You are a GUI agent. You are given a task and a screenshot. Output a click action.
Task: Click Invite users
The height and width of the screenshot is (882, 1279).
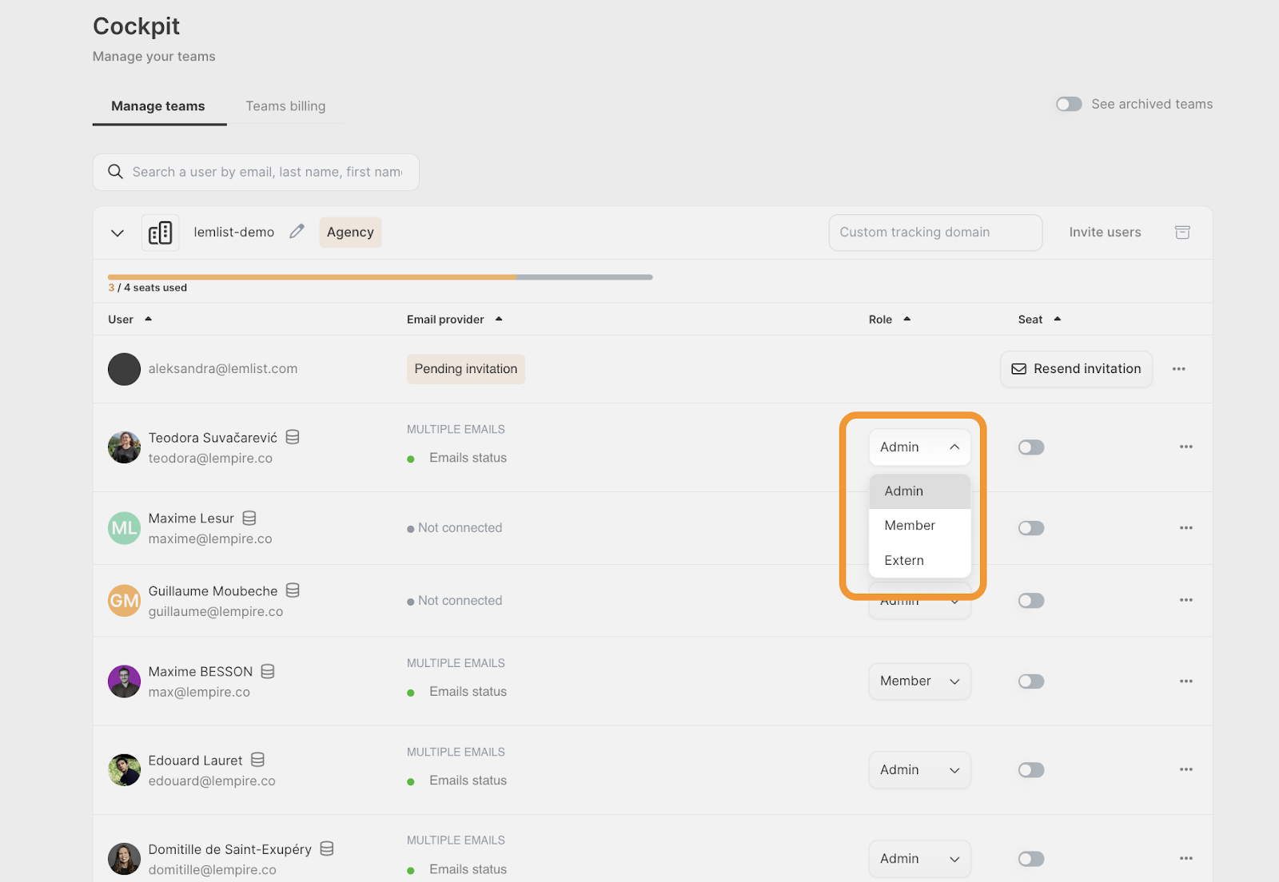point(1105,232)
